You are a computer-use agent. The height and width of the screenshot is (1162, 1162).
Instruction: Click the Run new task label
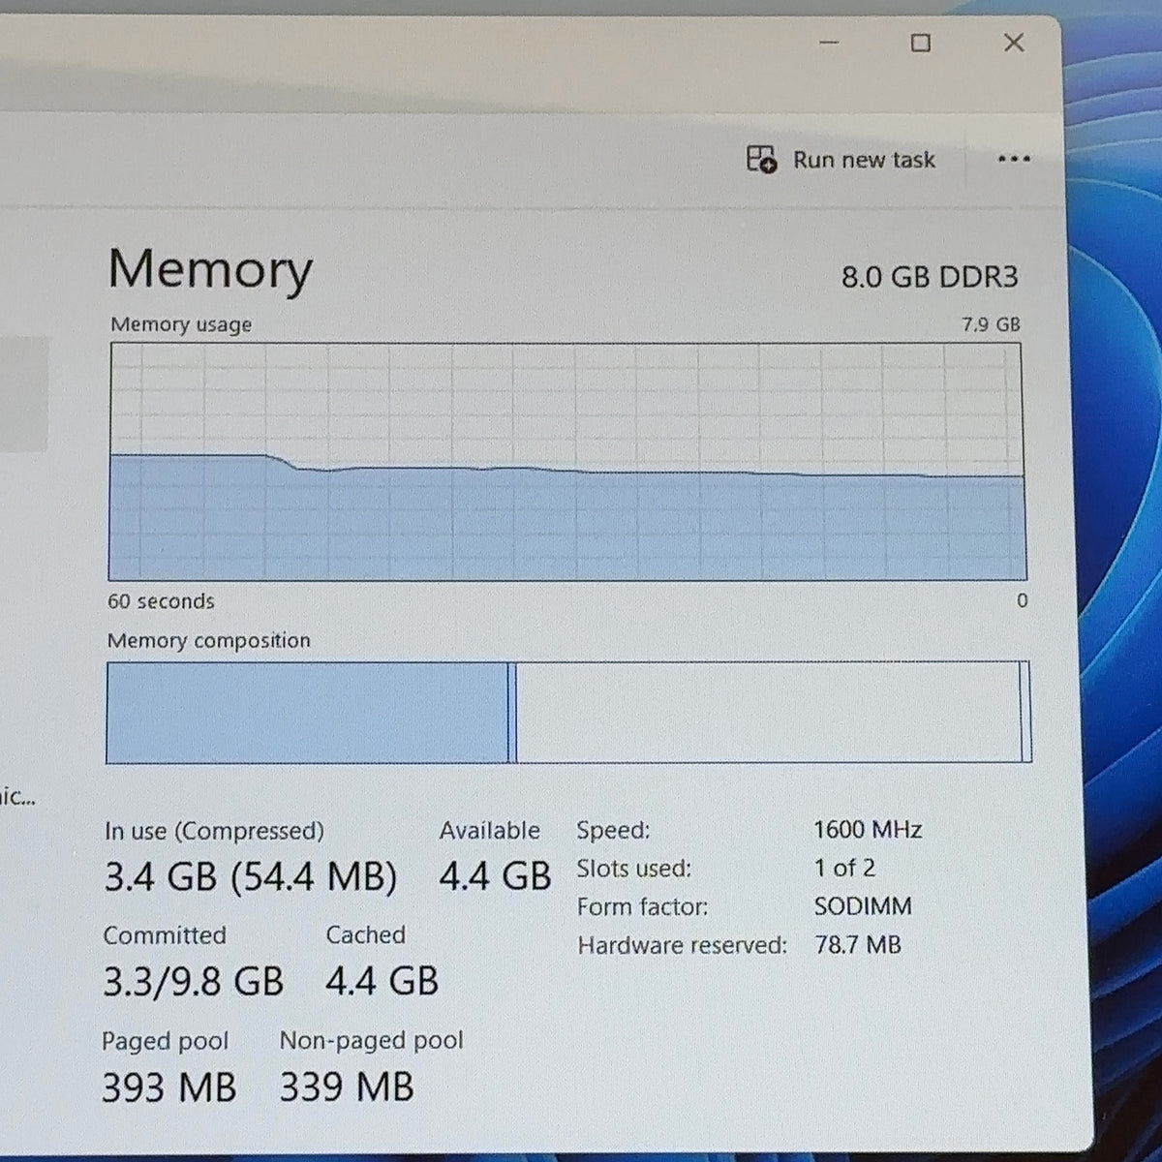click(864, 160)
